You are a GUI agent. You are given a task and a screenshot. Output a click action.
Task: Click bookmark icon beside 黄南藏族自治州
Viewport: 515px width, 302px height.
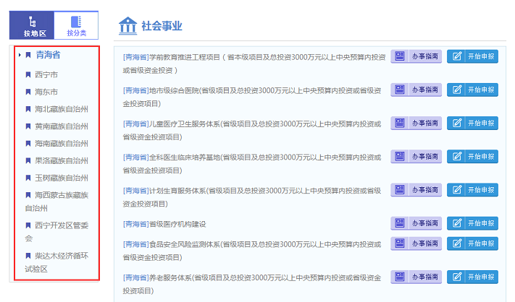(x=28, y=126)
